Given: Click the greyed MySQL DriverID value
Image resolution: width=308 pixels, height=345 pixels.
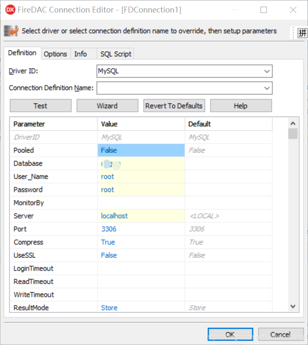Looking at the screenshot, I should pos(112,137).
